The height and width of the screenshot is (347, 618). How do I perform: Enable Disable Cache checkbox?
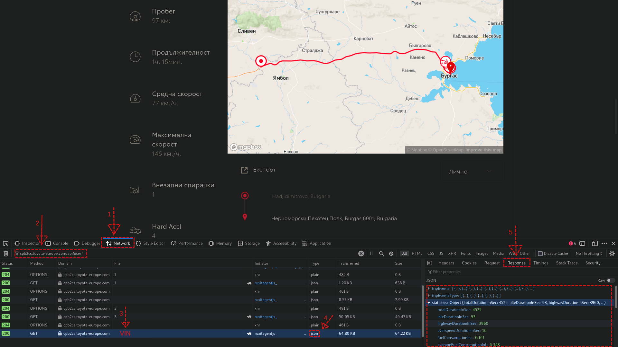tap(540, 254)
